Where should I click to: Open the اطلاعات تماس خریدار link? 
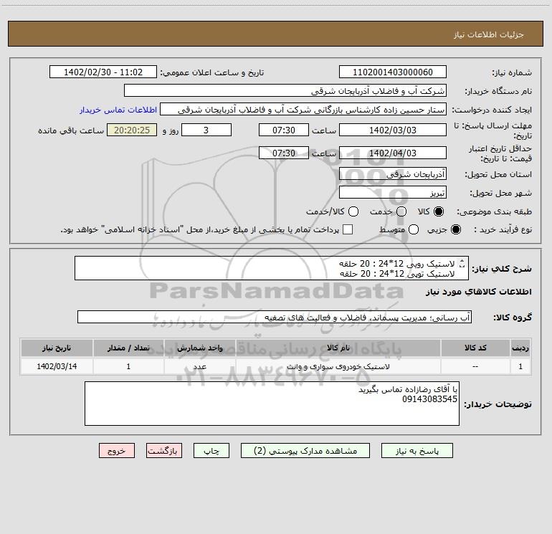click(x=118, y=110)
